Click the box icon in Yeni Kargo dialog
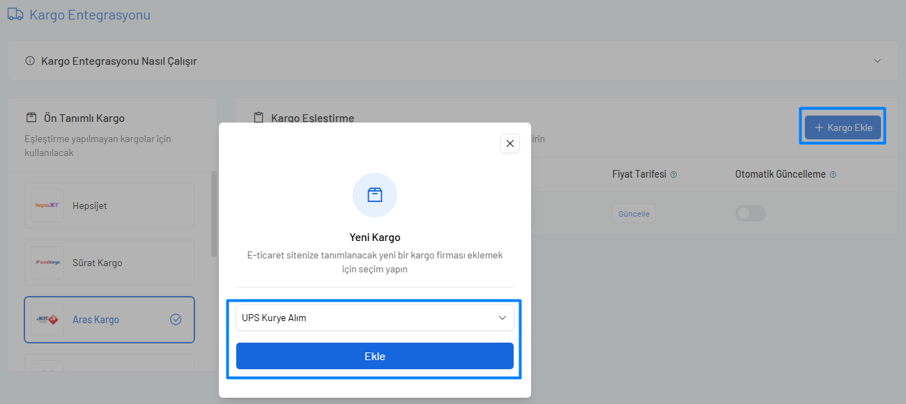The image size is (906, 404). point(375,195)
